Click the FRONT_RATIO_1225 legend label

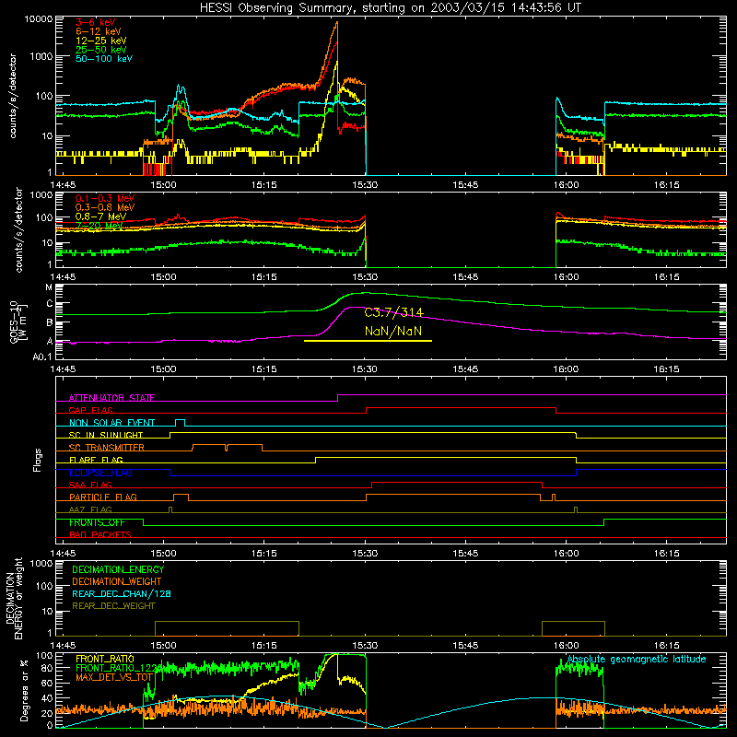119,669
